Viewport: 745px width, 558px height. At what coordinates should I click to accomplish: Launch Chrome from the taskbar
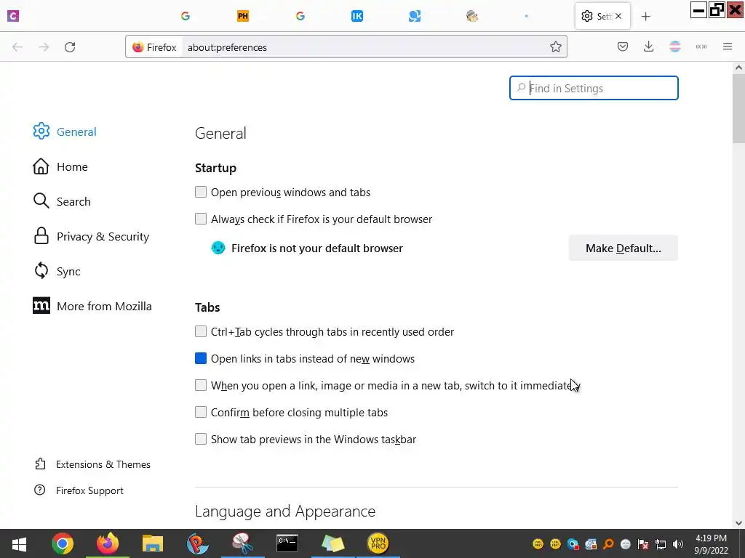(63, 543)
